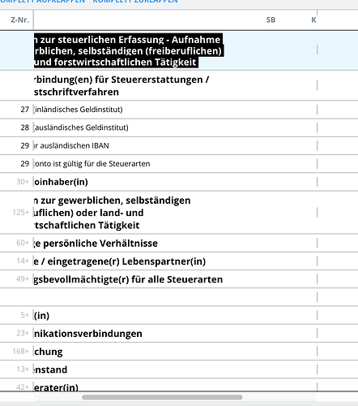The height and width of the screenshot is (406, 358).
Task: Expand the 23+ Kommunikationsverbindungen section
Action: [179, 333]
